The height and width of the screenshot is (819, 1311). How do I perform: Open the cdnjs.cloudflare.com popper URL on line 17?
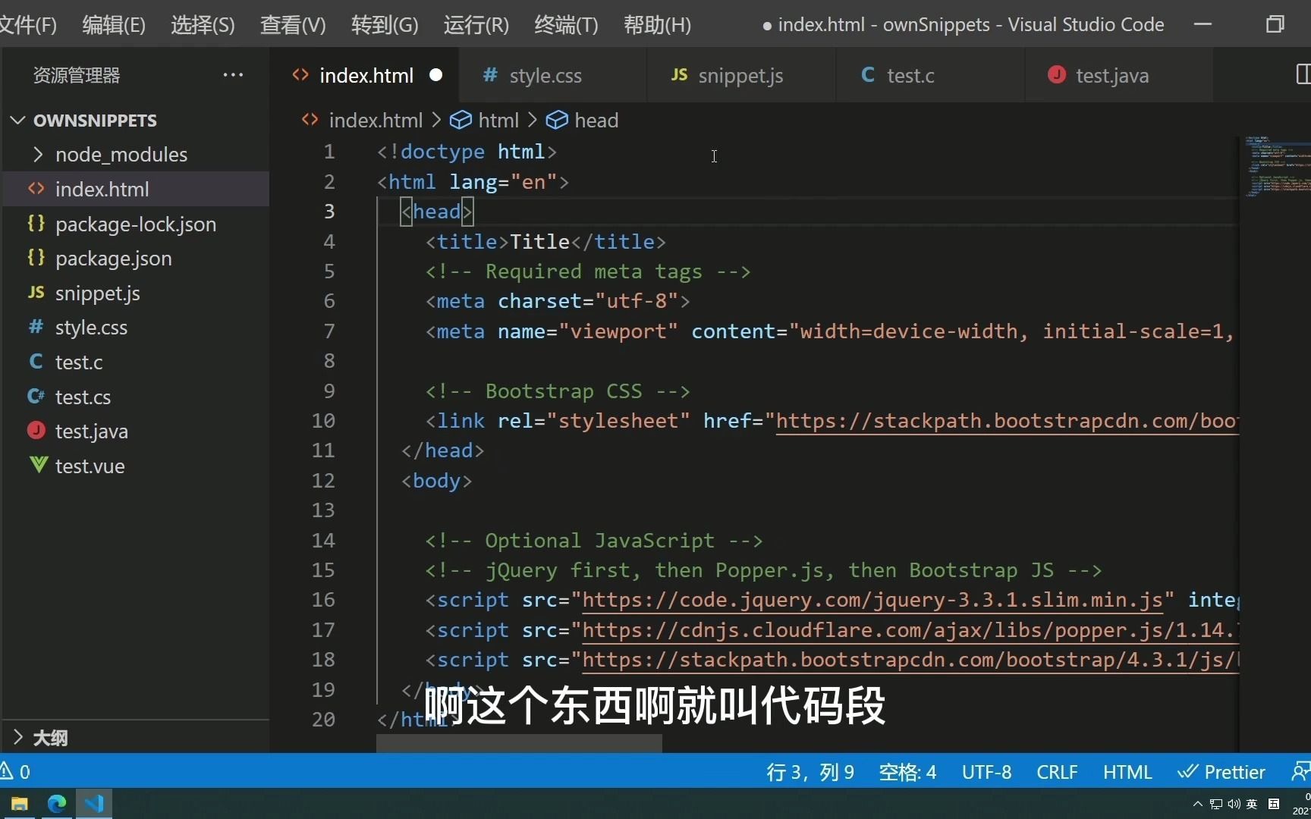click(910, 629)
